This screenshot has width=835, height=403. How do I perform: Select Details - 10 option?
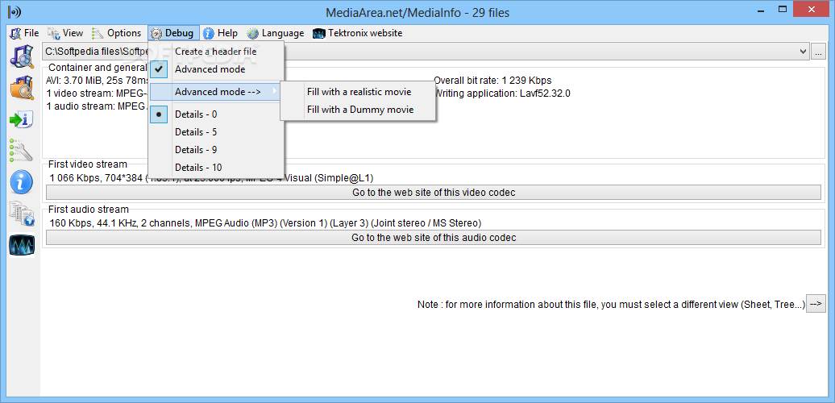coord(216,167)
